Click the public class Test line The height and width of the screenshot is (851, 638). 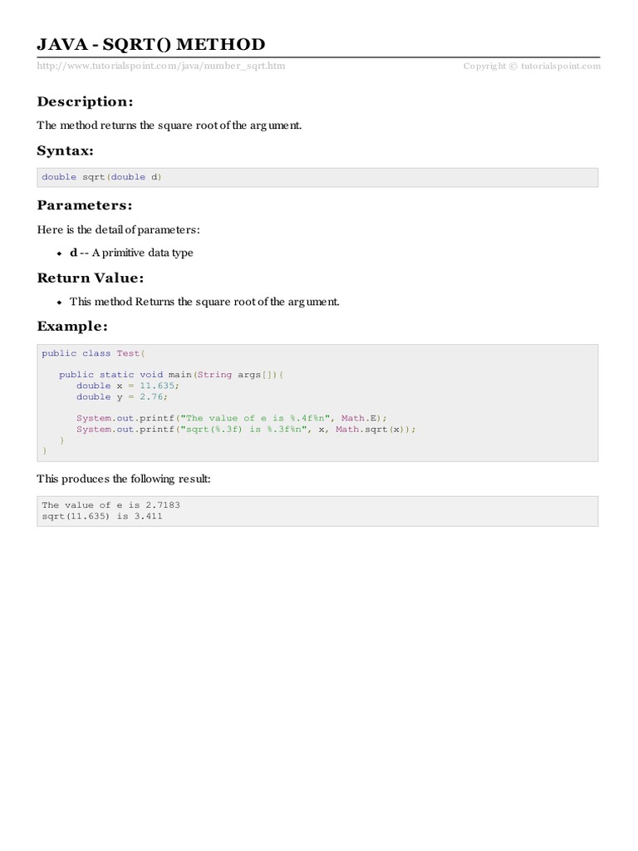point(91,353)
